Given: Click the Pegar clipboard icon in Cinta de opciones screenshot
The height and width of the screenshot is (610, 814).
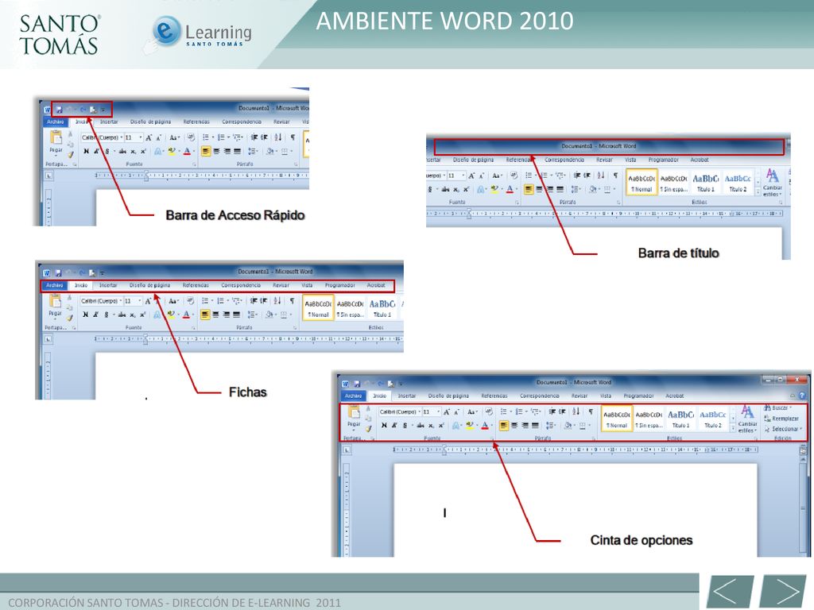Looking at the screenshot, I should pyautogui.click(x=354, y=413).
